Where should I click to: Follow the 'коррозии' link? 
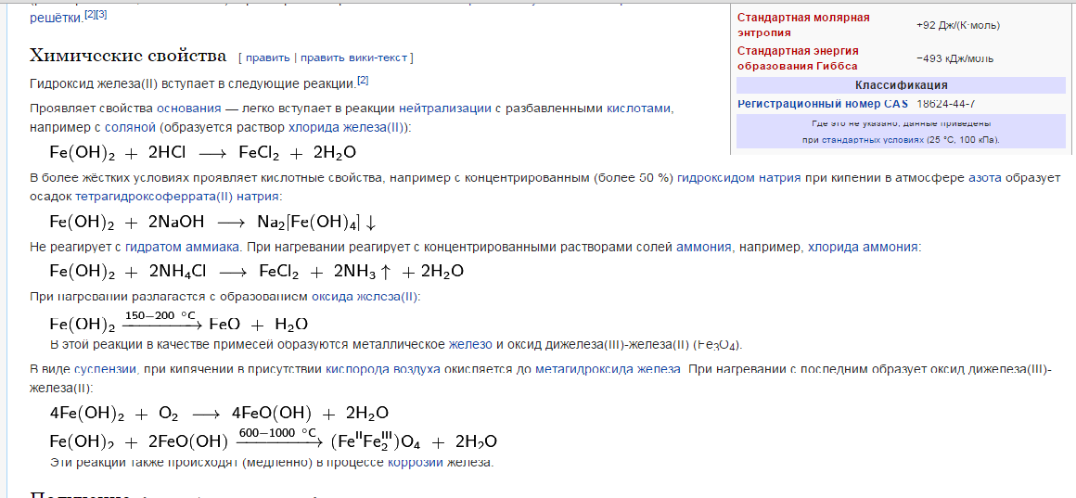coord(416,463)
